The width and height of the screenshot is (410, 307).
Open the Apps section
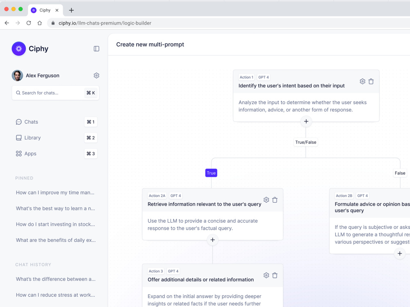[x=26, y=154]
